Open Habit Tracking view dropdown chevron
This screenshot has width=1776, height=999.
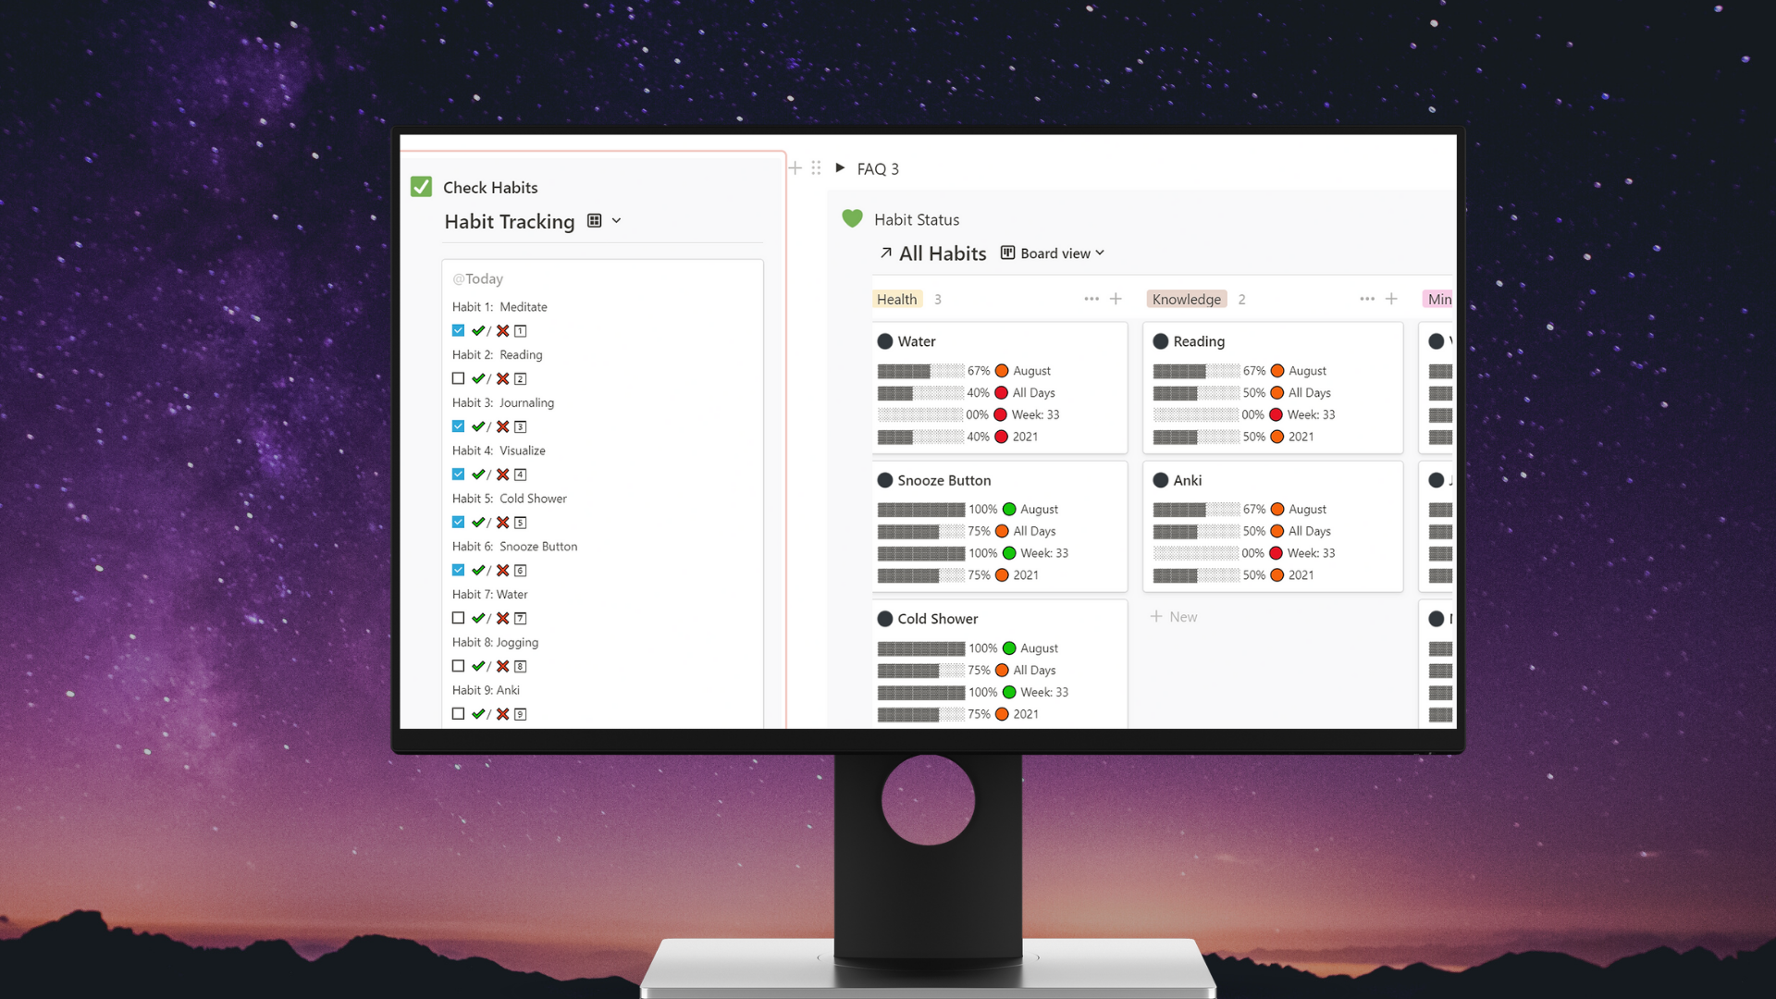coord(617,221)
